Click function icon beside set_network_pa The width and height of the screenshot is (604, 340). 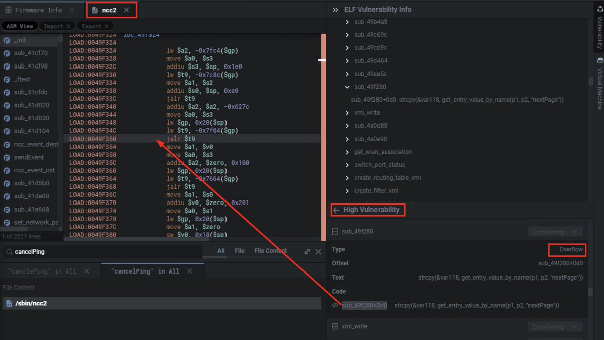pyautogui.click(x=7, y=222)
